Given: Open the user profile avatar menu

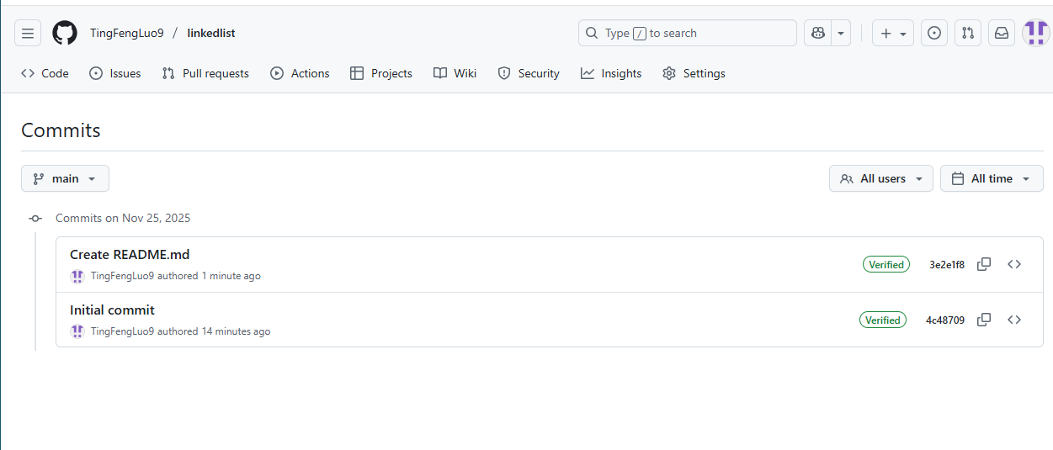Looking at the screenshot, I should 1035,34.
